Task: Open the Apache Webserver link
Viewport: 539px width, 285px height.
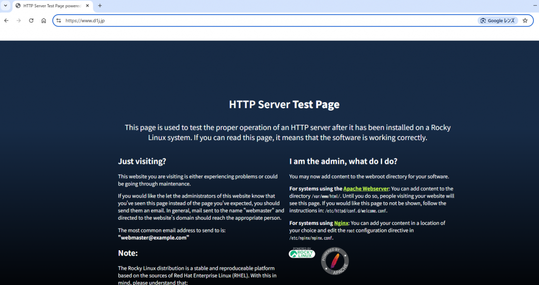Action: tap(366, 189)
